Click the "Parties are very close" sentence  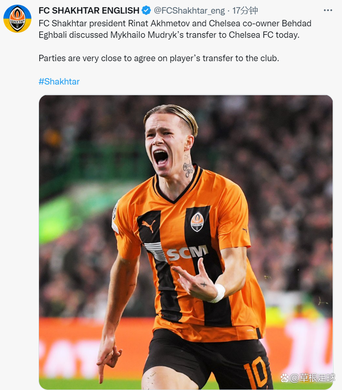[159, 58]
